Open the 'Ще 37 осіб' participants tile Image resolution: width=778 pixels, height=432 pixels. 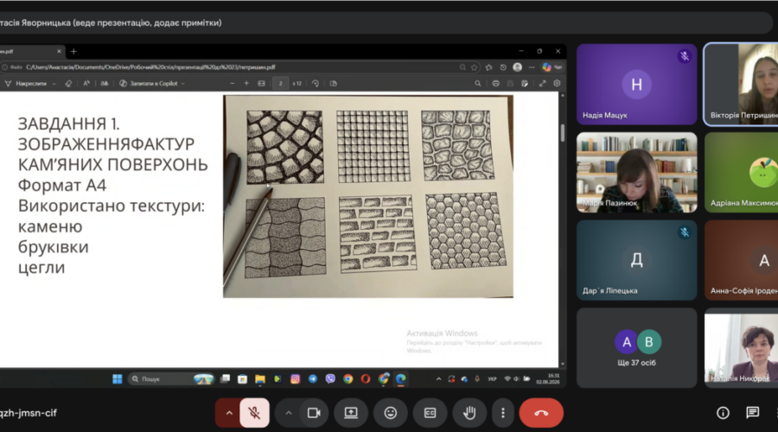(636, 347)
